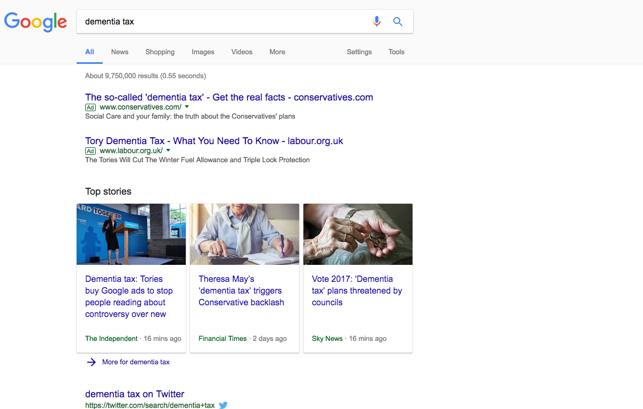
Task: Open The Independent story about Google ads
Action: point(129,296)
